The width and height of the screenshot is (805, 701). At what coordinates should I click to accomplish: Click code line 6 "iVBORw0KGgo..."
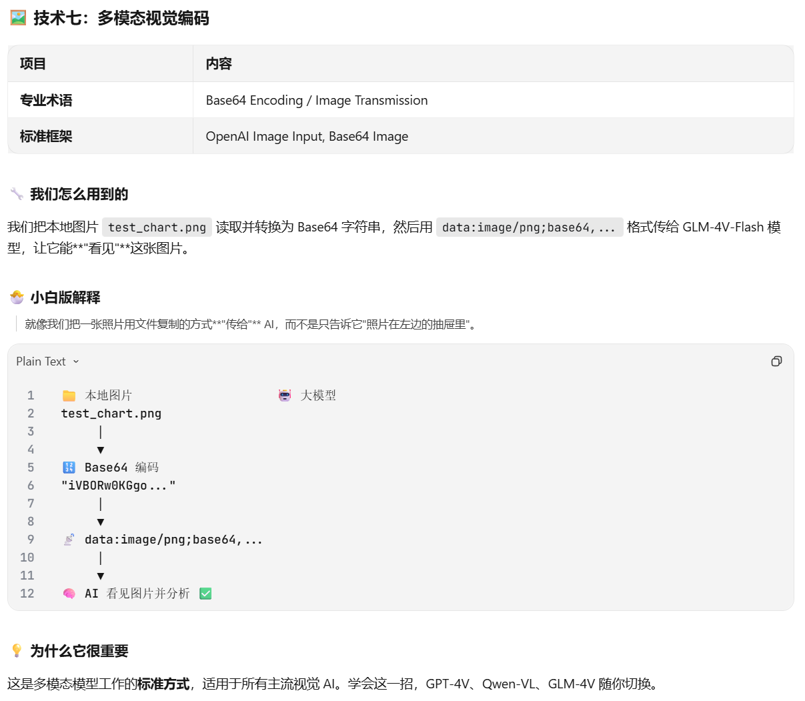[119, 486]
